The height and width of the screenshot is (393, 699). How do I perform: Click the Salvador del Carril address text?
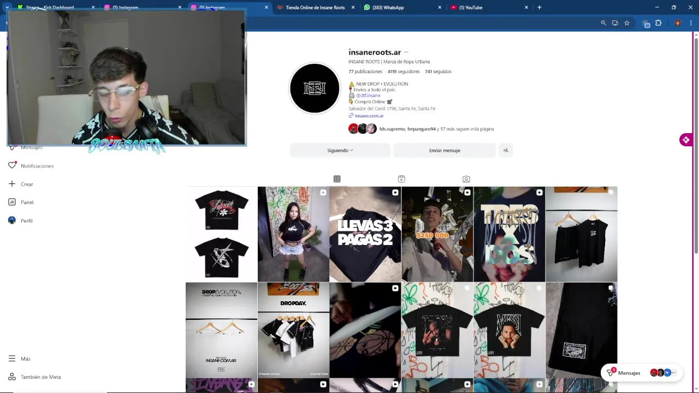392,109
